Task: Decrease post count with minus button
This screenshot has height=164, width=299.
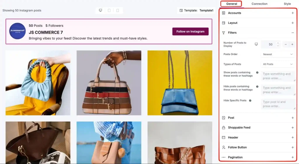Action: click(286, 44)
